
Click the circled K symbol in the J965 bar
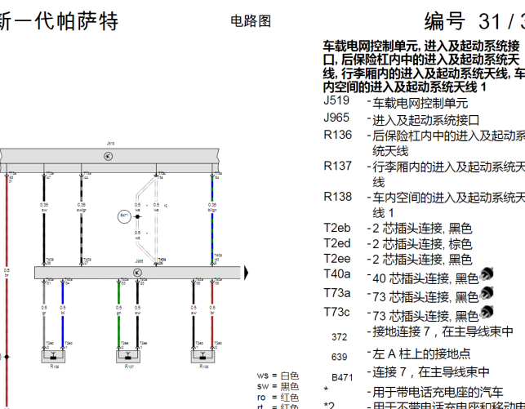coord(137,273)
